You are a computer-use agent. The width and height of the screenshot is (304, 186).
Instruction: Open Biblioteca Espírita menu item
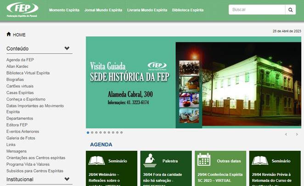pos(188,10)
